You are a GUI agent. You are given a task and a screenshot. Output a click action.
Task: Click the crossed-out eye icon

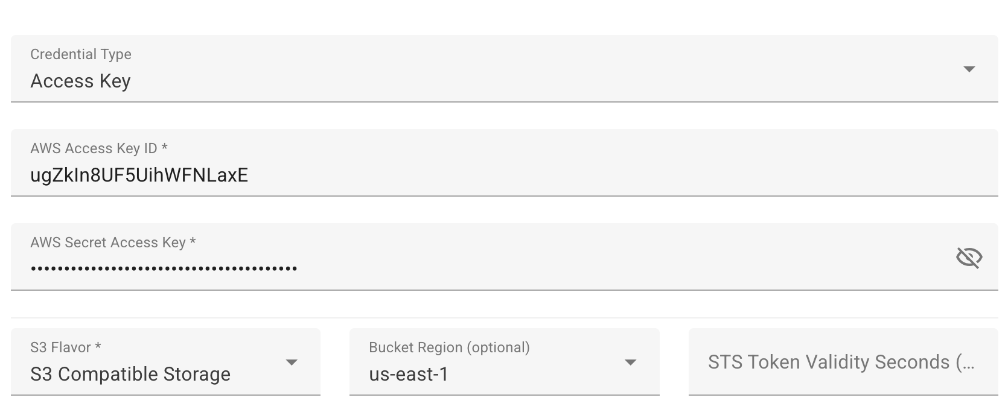tap(969, 258)
